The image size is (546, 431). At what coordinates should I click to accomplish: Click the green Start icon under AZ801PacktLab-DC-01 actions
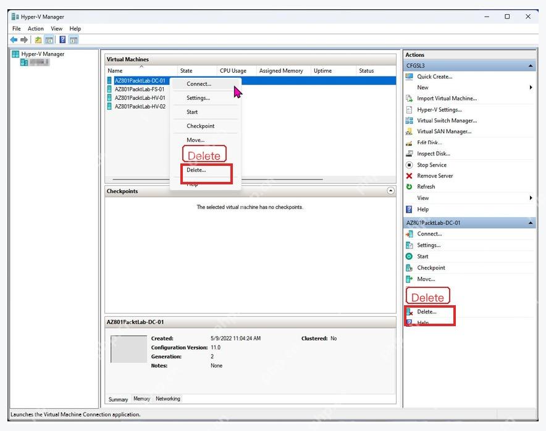(409, 256)
